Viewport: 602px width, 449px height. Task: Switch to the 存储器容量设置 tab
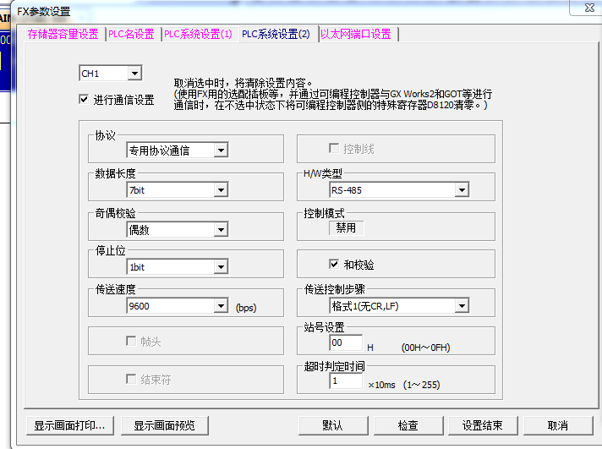point(63,35)
